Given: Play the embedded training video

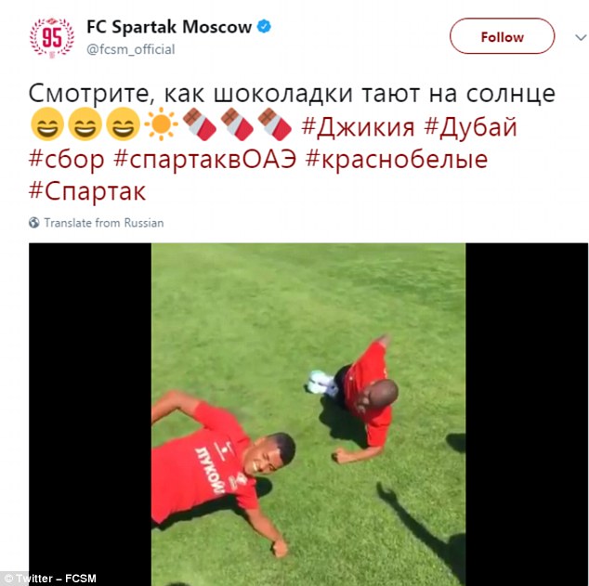Looking at the screenshot, I should coord(308,414).
